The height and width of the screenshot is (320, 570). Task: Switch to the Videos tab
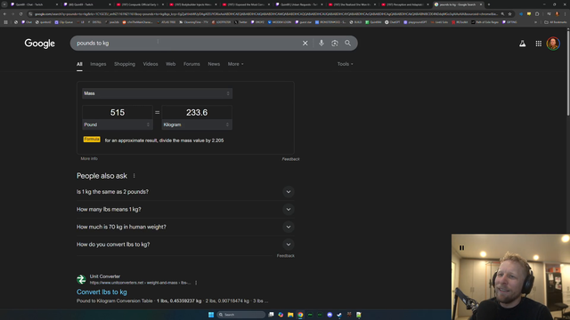tap(151, 64)
